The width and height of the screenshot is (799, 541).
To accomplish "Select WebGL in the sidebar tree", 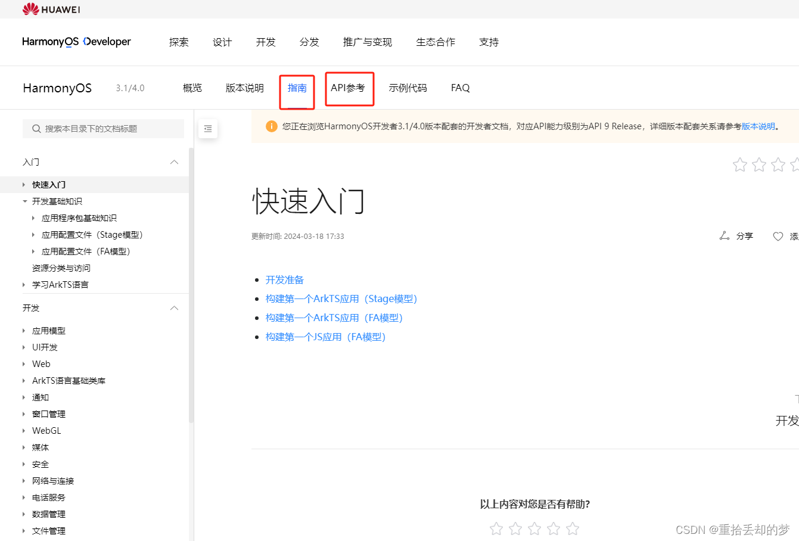I will [46, 431].
